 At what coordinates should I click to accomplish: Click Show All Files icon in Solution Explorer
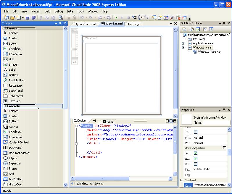[192, 29]
